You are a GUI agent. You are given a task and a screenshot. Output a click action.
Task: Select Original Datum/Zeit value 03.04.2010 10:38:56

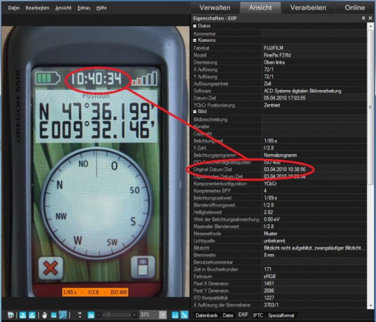click(x=284, y=170)
